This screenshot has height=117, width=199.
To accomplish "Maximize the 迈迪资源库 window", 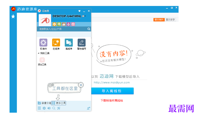I will [x=172, y=8].
